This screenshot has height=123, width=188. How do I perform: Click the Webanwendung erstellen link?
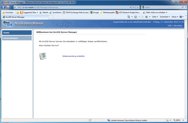(74, 56)
